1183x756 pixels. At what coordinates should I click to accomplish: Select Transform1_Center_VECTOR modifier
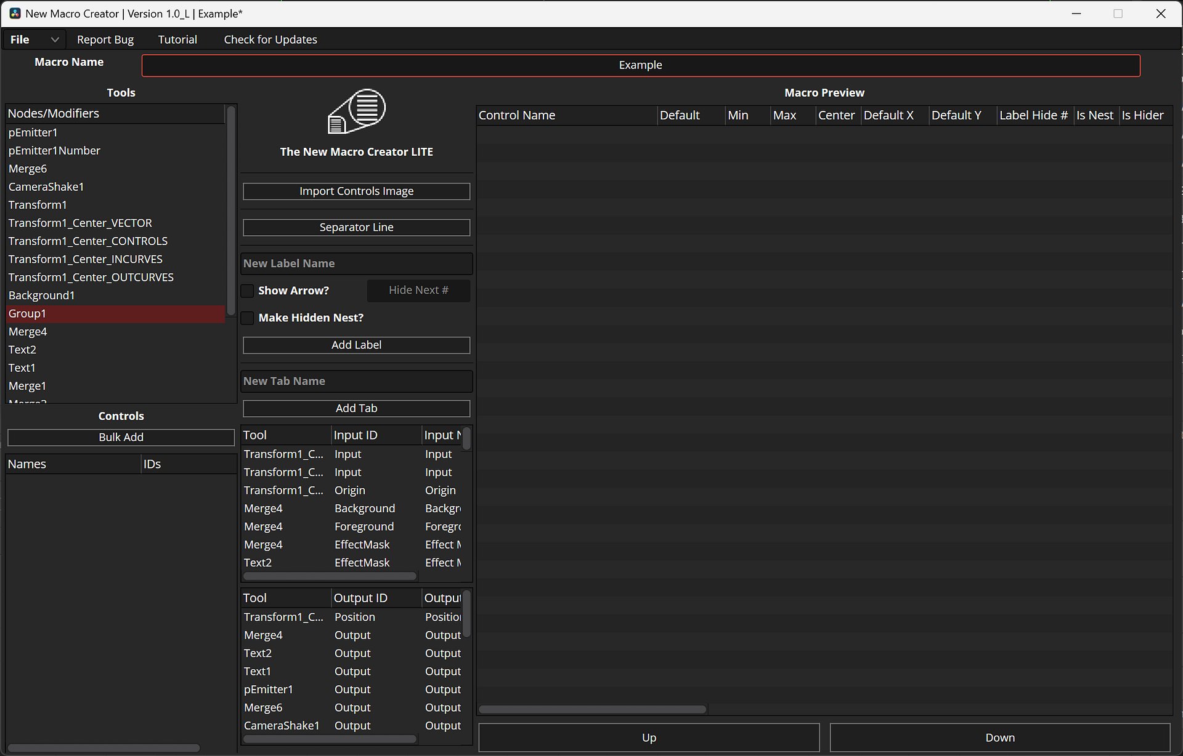(115, 223)
